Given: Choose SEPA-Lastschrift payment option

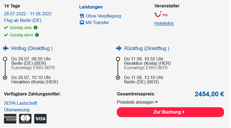Looking at the screenshot, I should 21,103.
